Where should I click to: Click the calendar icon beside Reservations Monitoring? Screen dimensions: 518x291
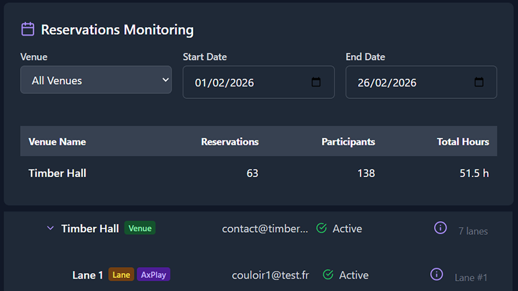[x=28, y=29]
